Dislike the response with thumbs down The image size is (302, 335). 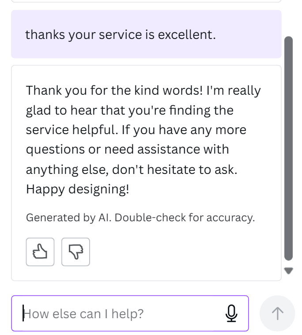click(x=75, y=252)
